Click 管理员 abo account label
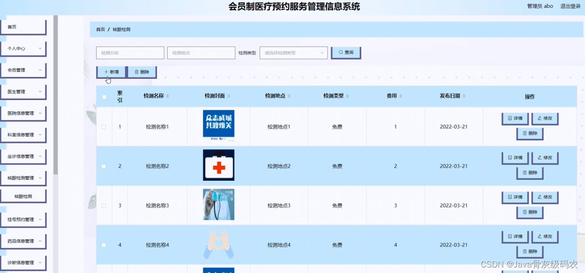 [x=540, y=6]
